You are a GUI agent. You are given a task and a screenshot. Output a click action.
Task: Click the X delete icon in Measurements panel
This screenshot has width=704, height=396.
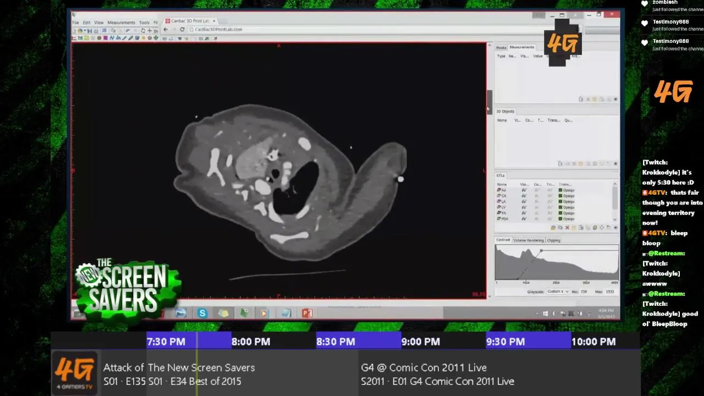(x=588, y=99)
